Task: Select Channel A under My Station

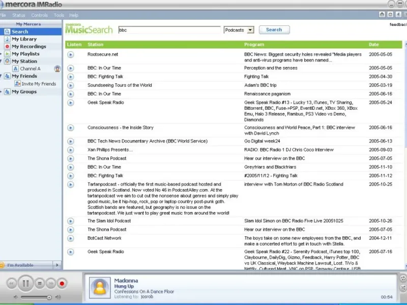Action: pos(30,69)
